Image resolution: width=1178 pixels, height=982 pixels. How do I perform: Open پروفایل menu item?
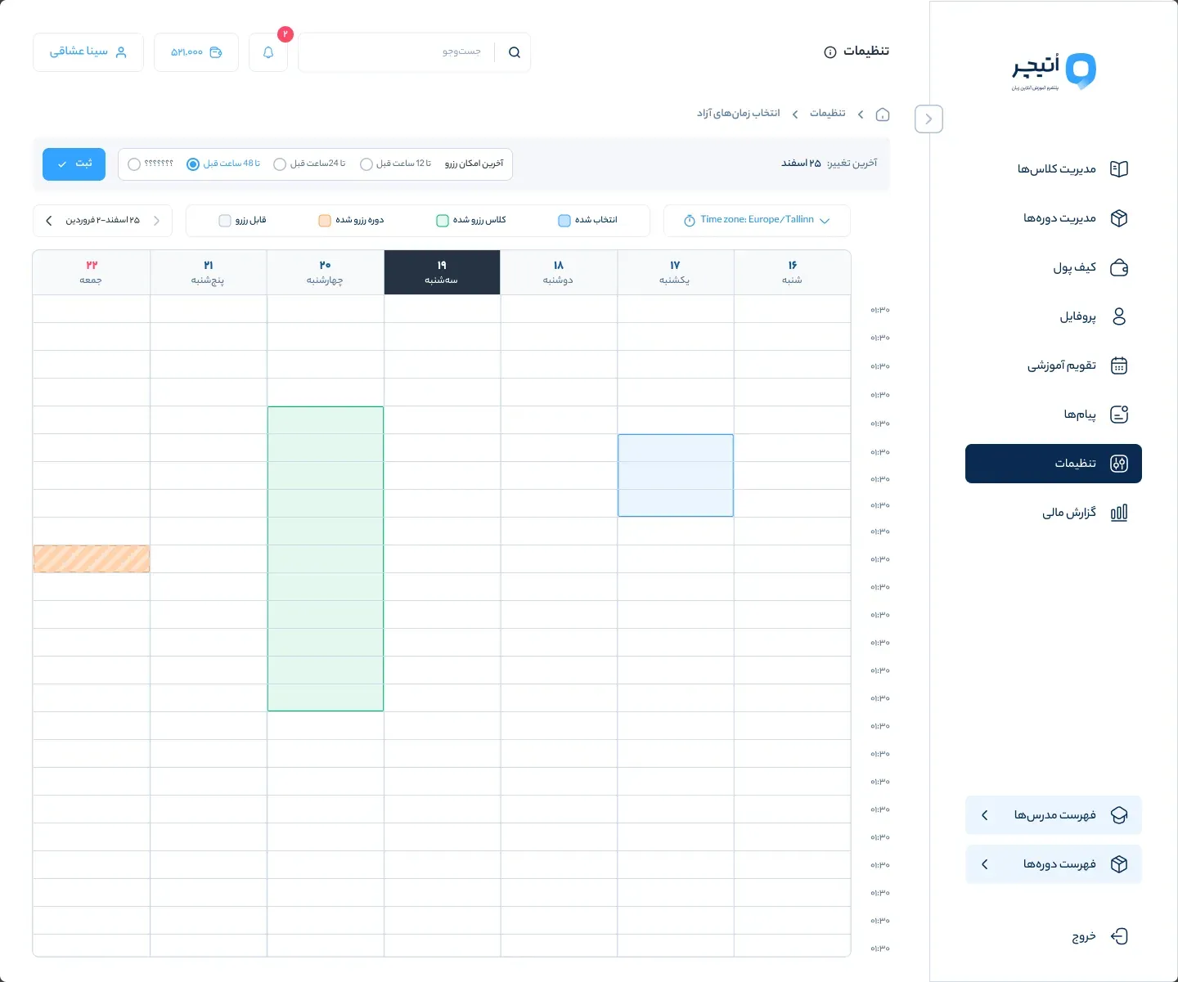coord(1054,316)
